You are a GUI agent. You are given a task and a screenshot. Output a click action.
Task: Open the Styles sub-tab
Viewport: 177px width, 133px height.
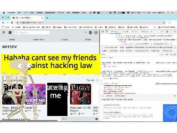tap(104, 51)
